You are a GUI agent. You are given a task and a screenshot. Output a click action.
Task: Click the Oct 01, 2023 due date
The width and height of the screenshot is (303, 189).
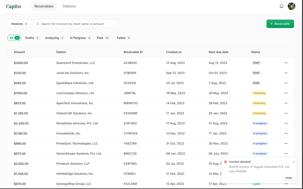pyautogui.click(x=218, y=73)
